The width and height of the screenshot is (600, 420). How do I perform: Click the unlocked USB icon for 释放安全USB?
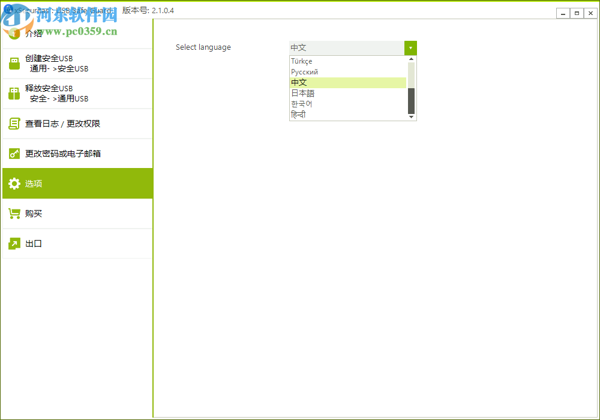click(x=14, y=94)
